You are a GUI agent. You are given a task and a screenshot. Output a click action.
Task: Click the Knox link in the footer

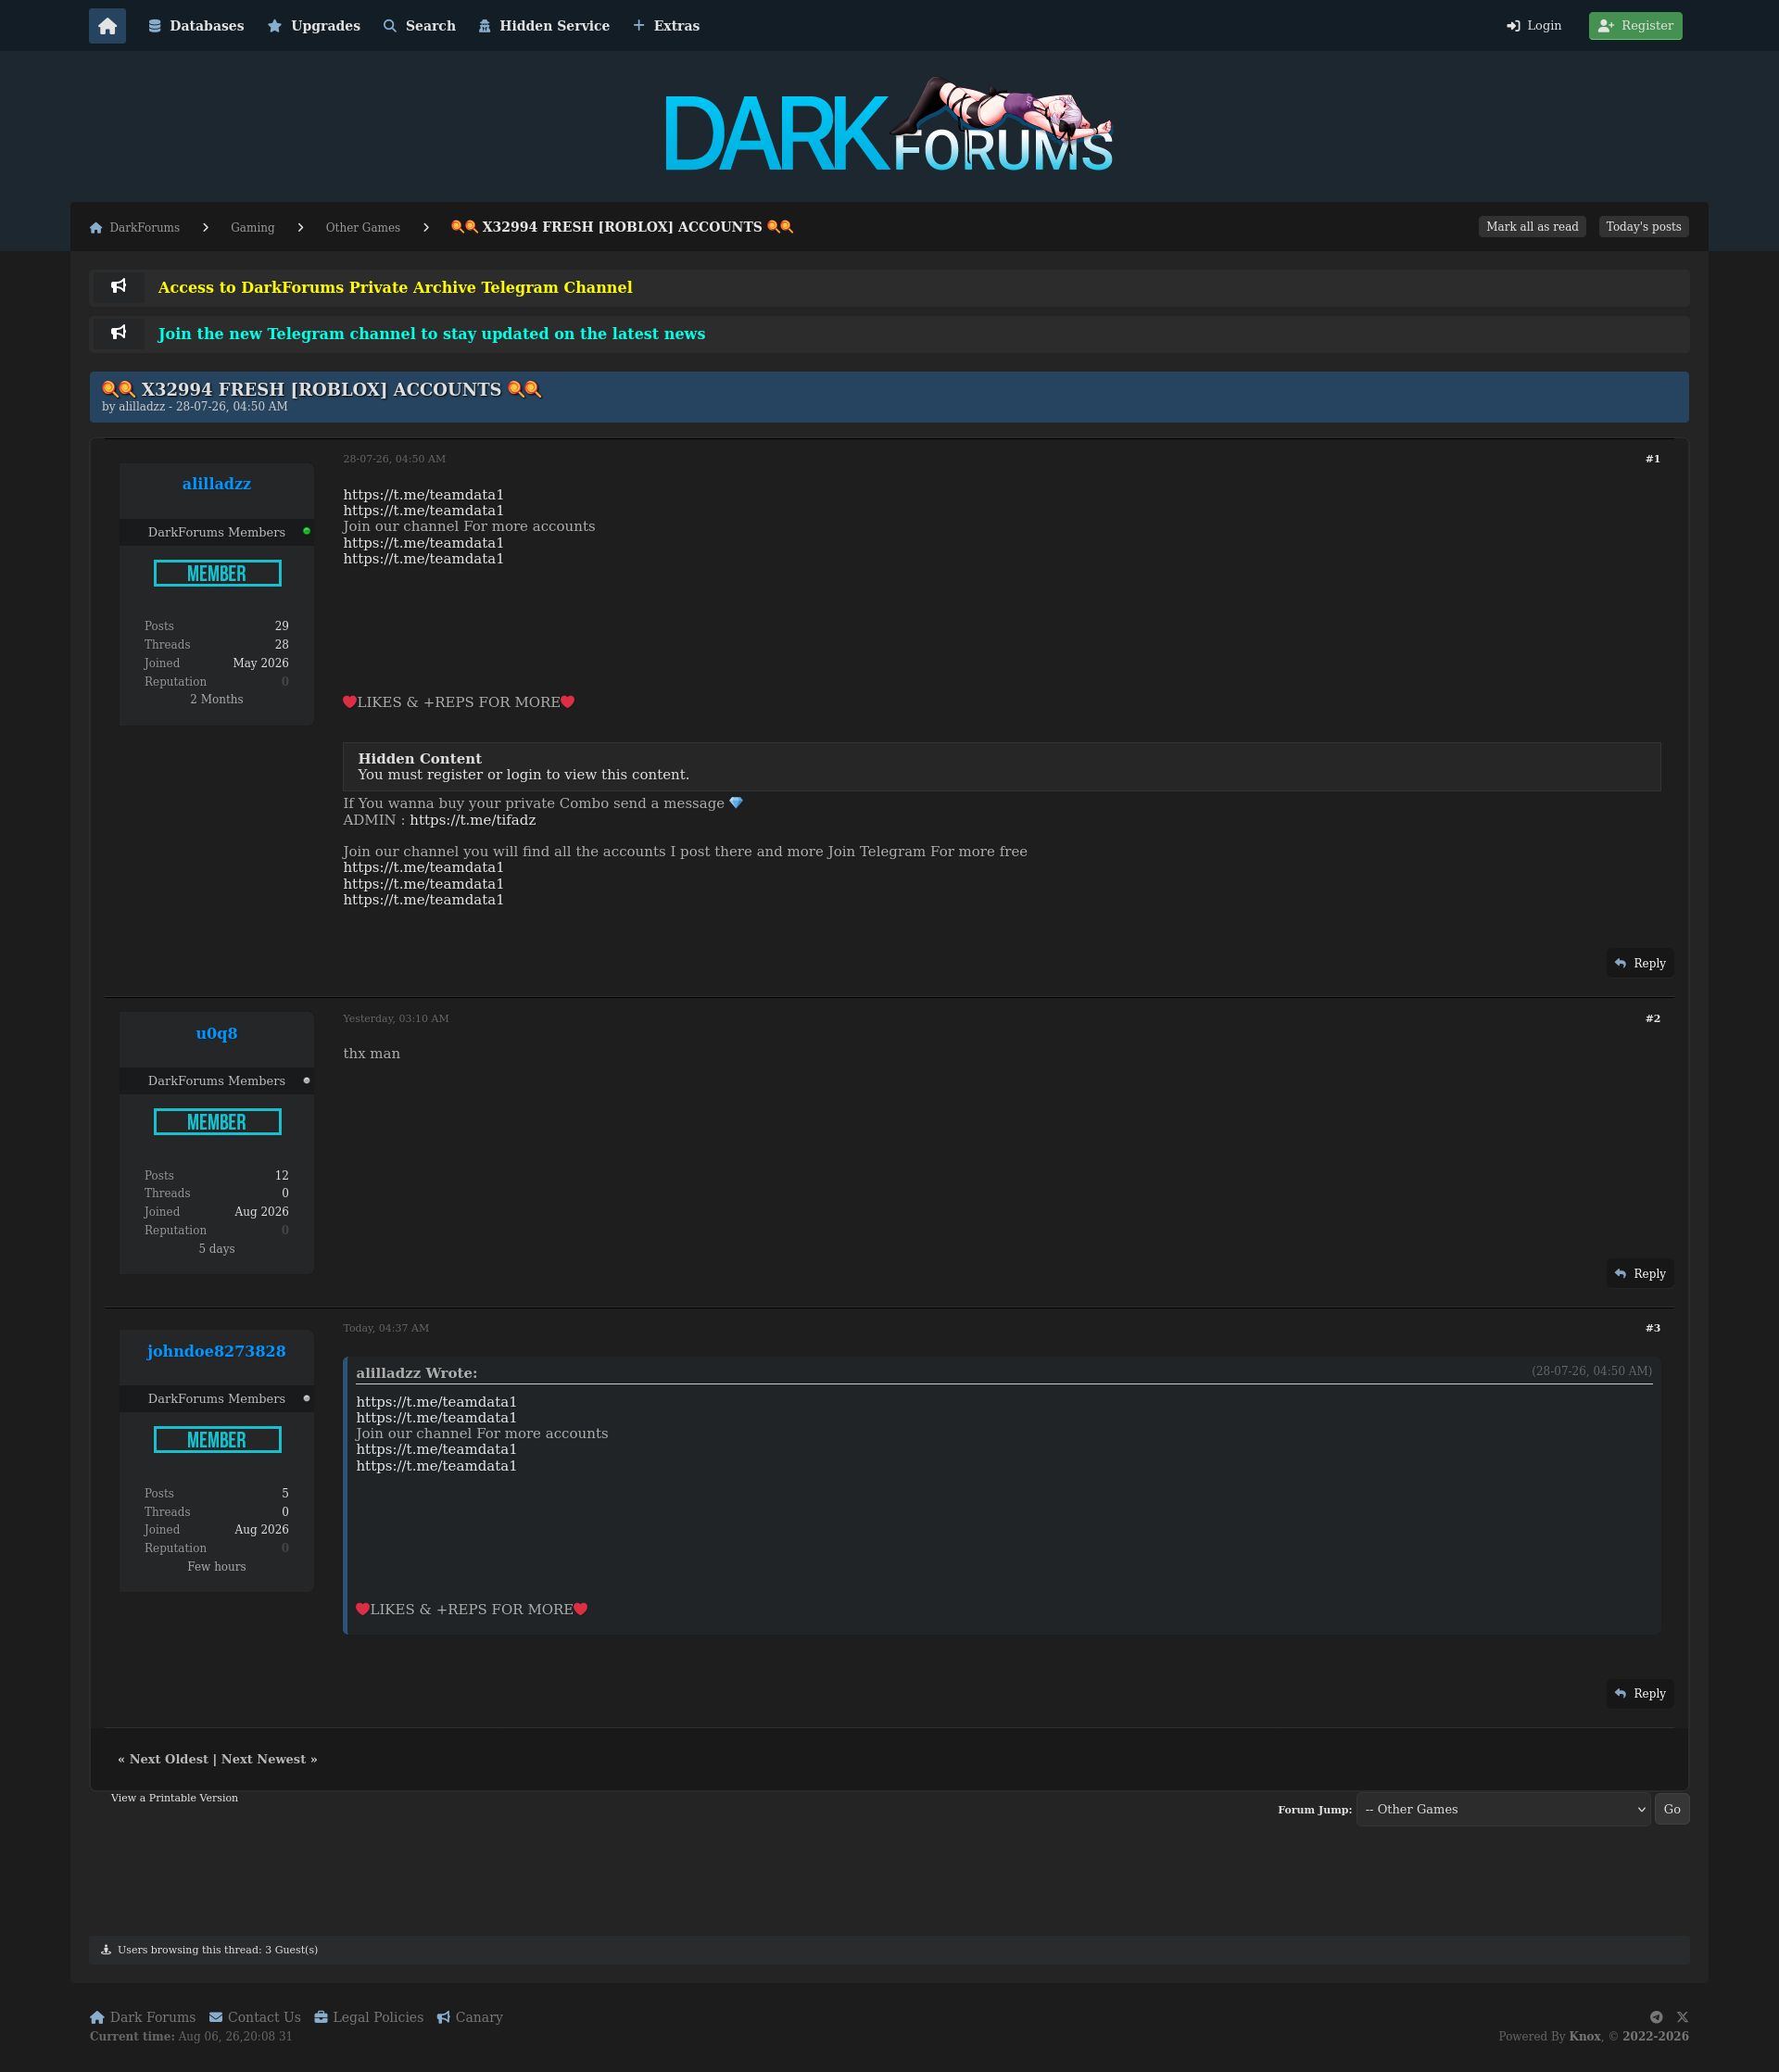1584,2036
